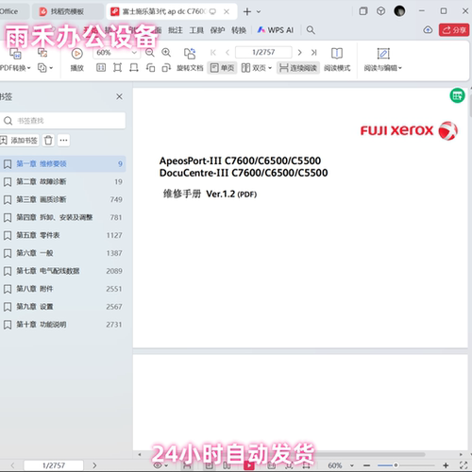
Task: Zoom in with the plus magnifier
Action: pos(166,52)
